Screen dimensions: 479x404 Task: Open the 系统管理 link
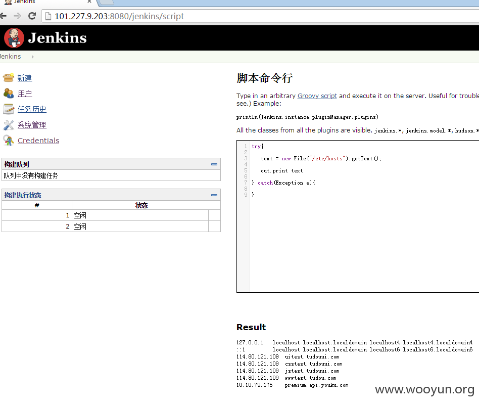click(x=32, y=125)
